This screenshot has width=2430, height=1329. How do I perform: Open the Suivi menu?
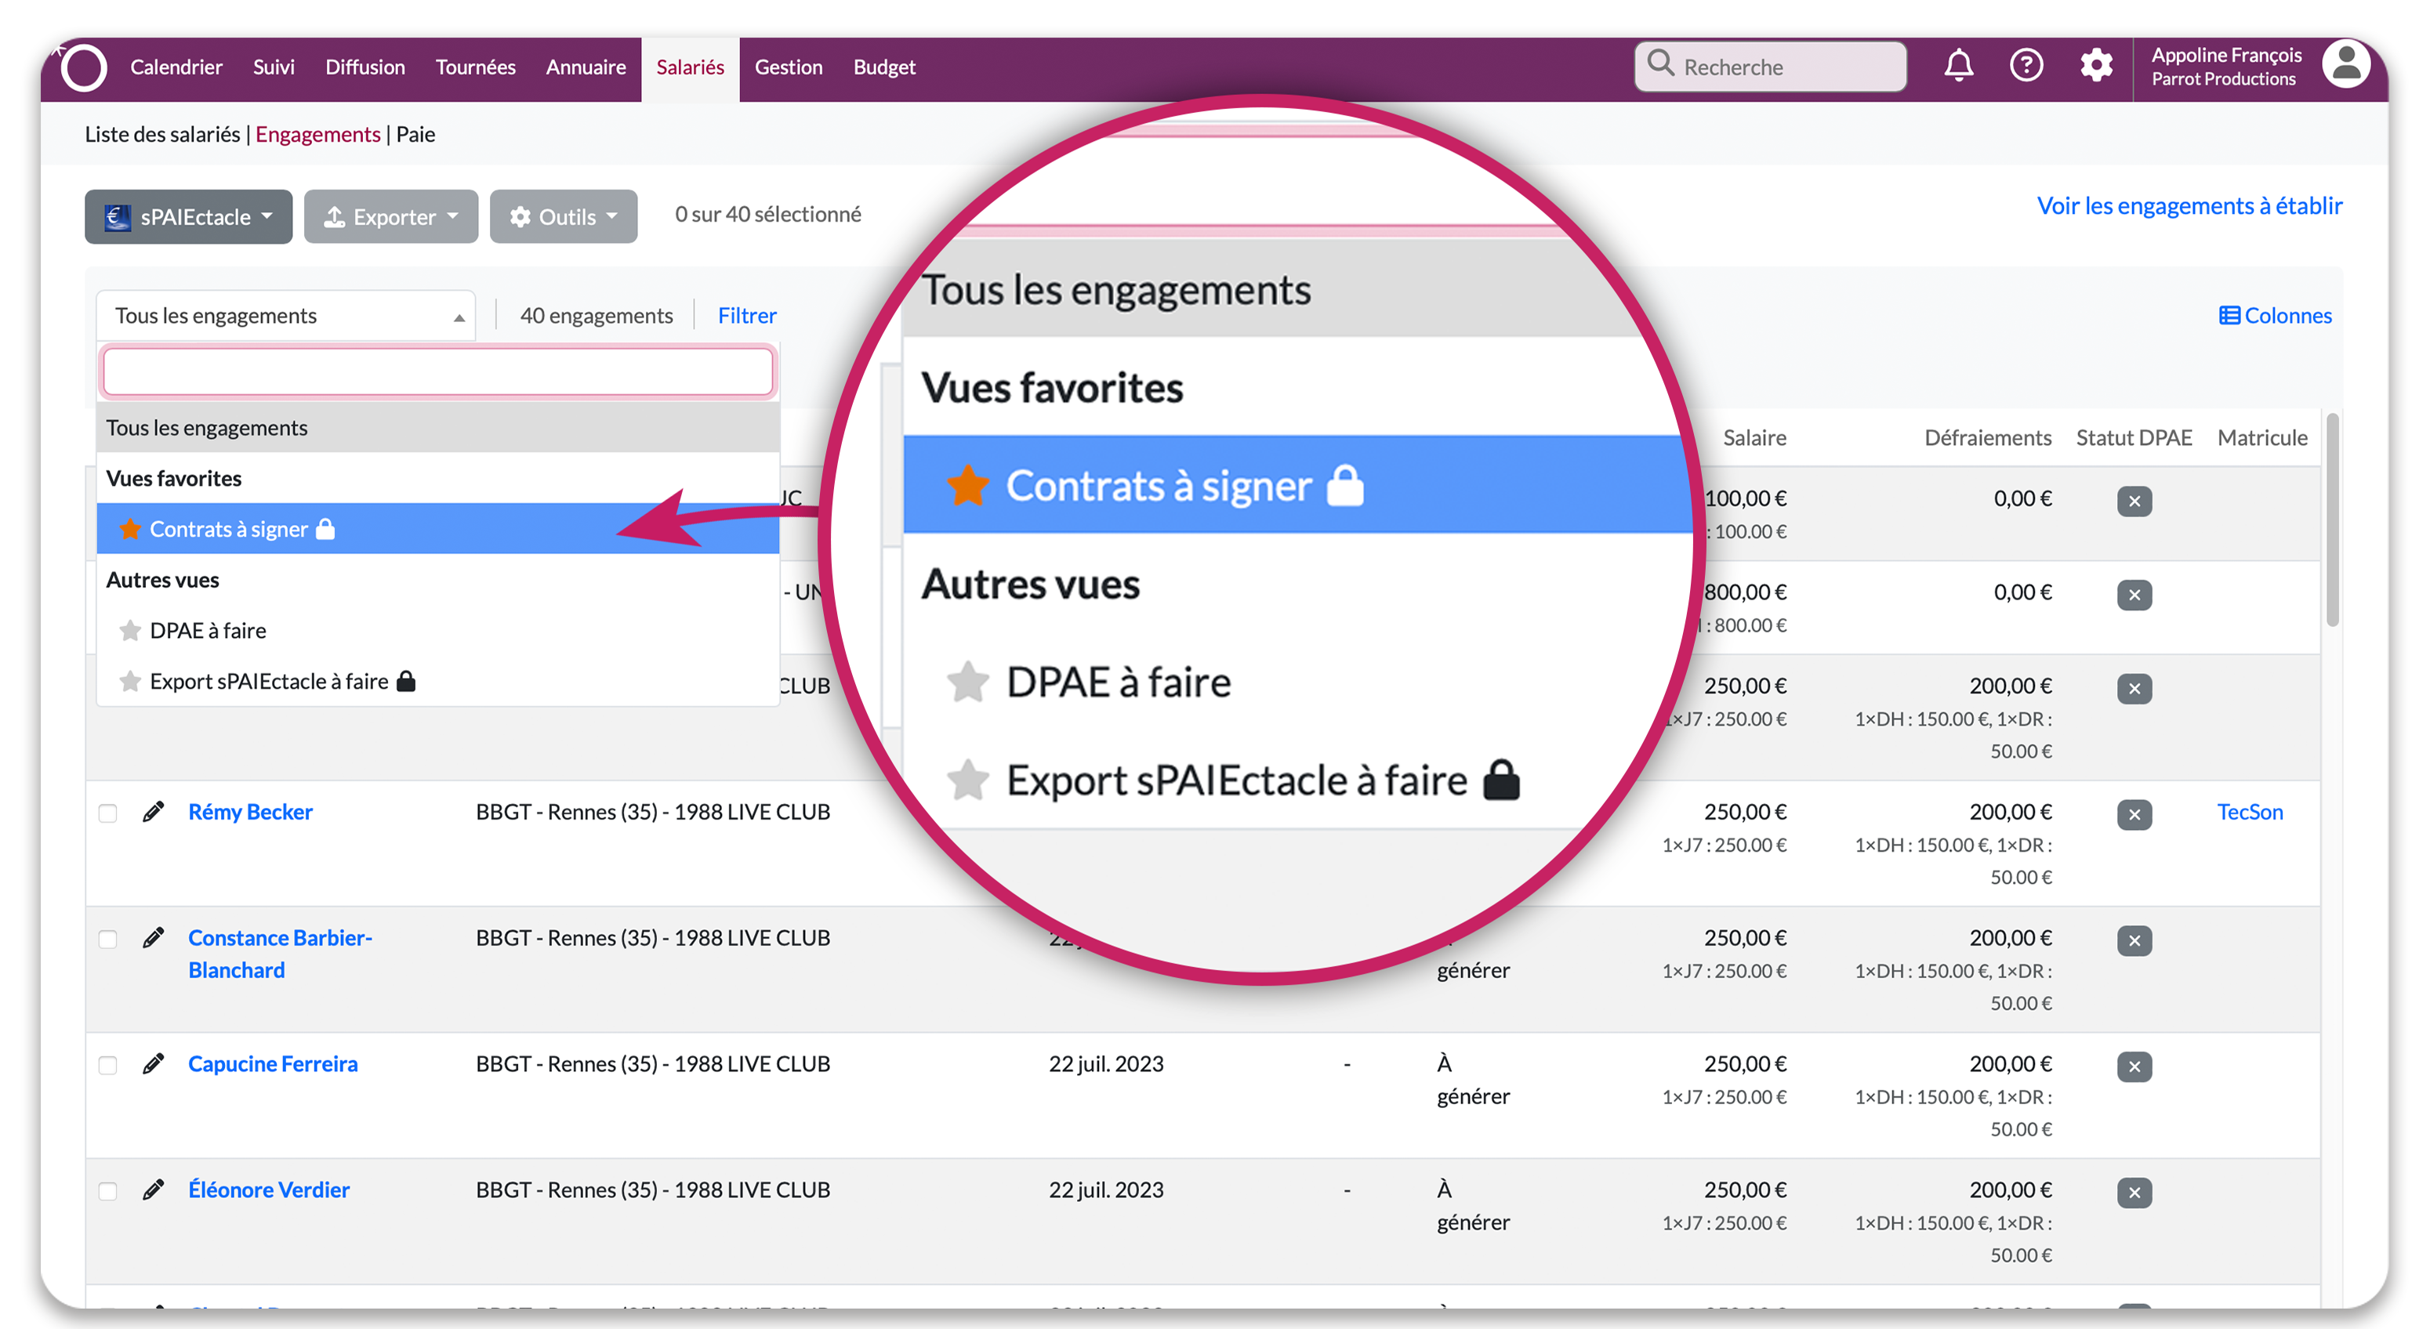tap(274, 67)
